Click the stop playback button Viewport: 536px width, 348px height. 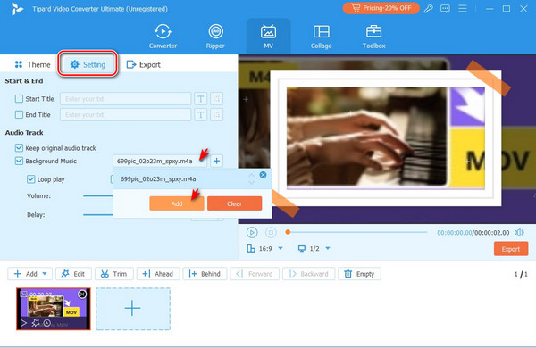[271, 233]
